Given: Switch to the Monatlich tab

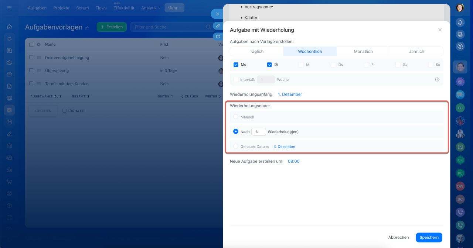Looking at the screenshot, I should pyautogui.click(x=363, y=51).
